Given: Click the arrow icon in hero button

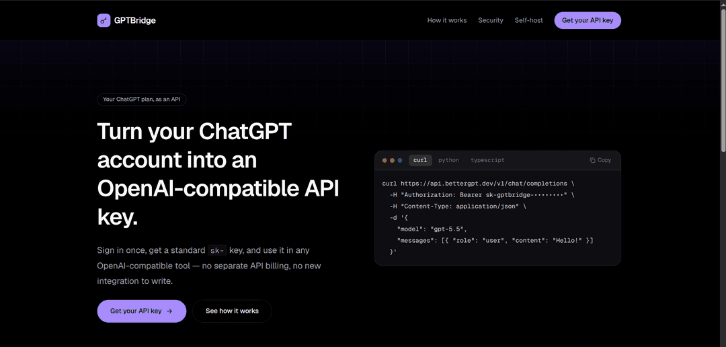Looking at the screenshot, I should pos(169,311).
